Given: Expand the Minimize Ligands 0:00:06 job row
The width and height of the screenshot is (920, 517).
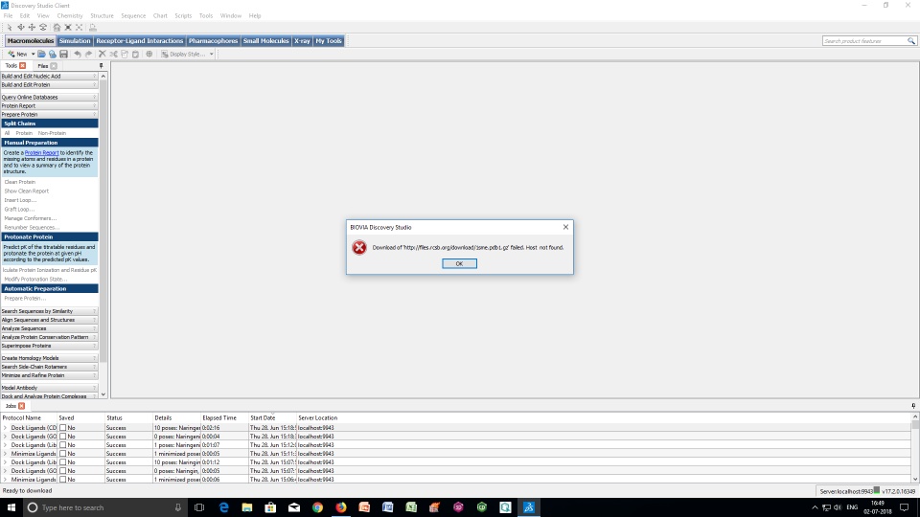Looking at the screenshot, I should [6, 480].
